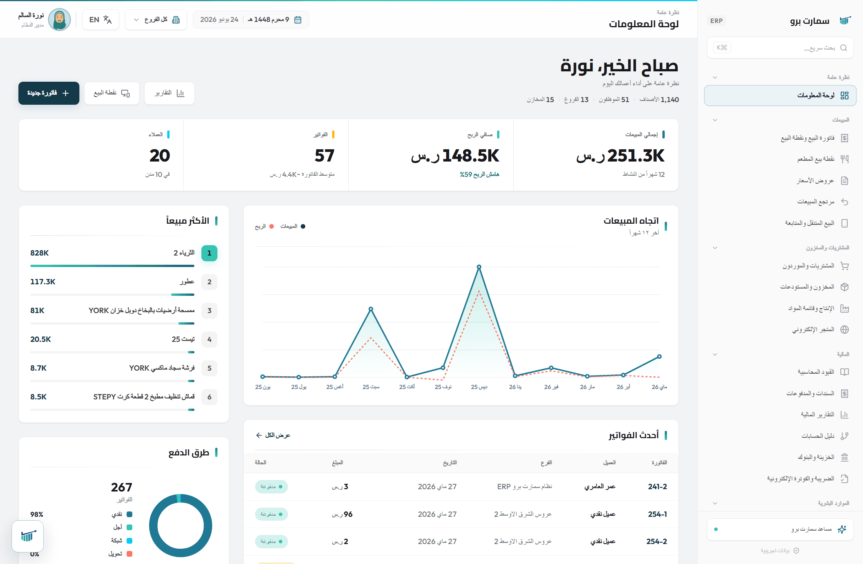Click the Smart Pro assistant sparkle icon
The image size is (863, 564).
click(842, 529)
